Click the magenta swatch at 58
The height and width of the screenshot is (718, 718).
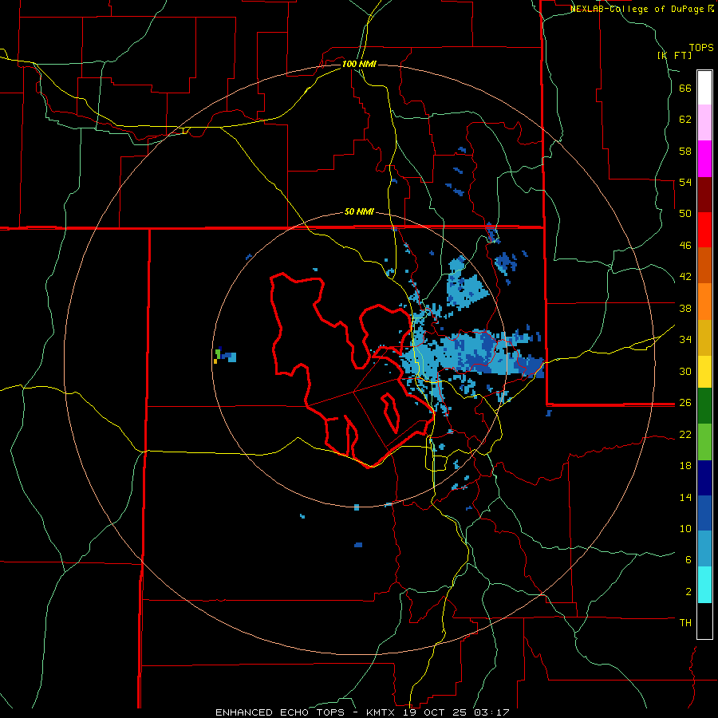pos(704,159)
